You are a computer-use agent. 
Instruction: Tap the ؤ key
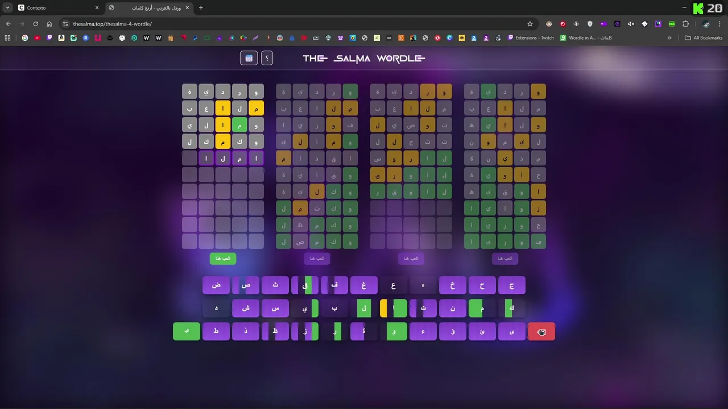click(x=453, y=332)
